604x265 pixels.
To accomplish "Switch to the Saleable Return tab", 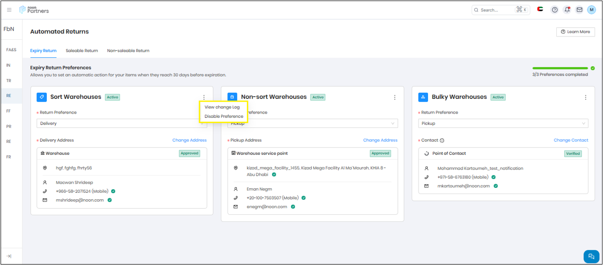I will point(82,51).
